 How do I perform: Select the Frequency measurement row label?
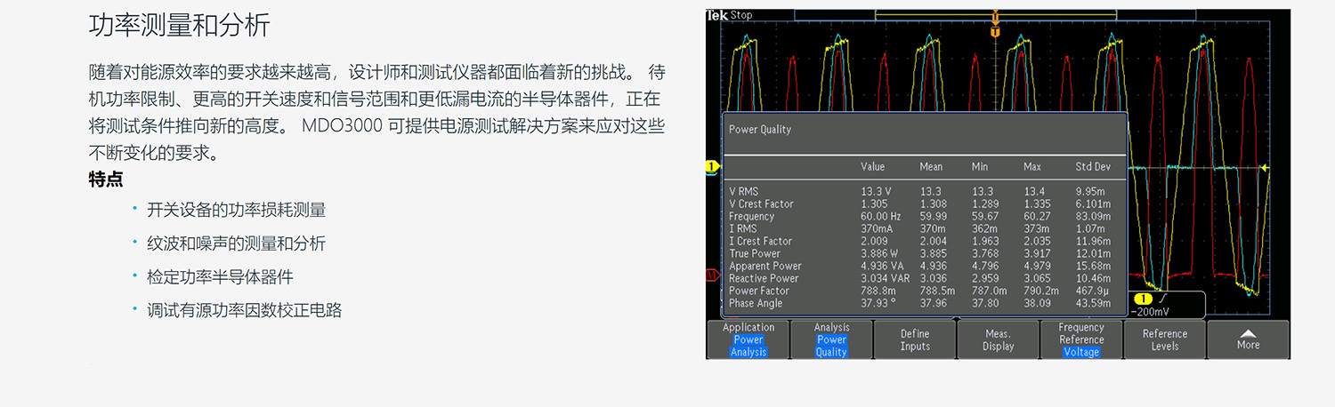[x=751, y=217]
